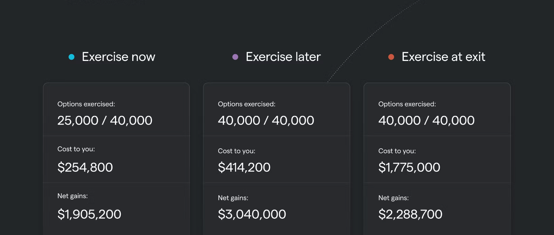This screenshot has height=235, width=554.
Task: Click the $254,800 cost amount
Action: (85, 167)
